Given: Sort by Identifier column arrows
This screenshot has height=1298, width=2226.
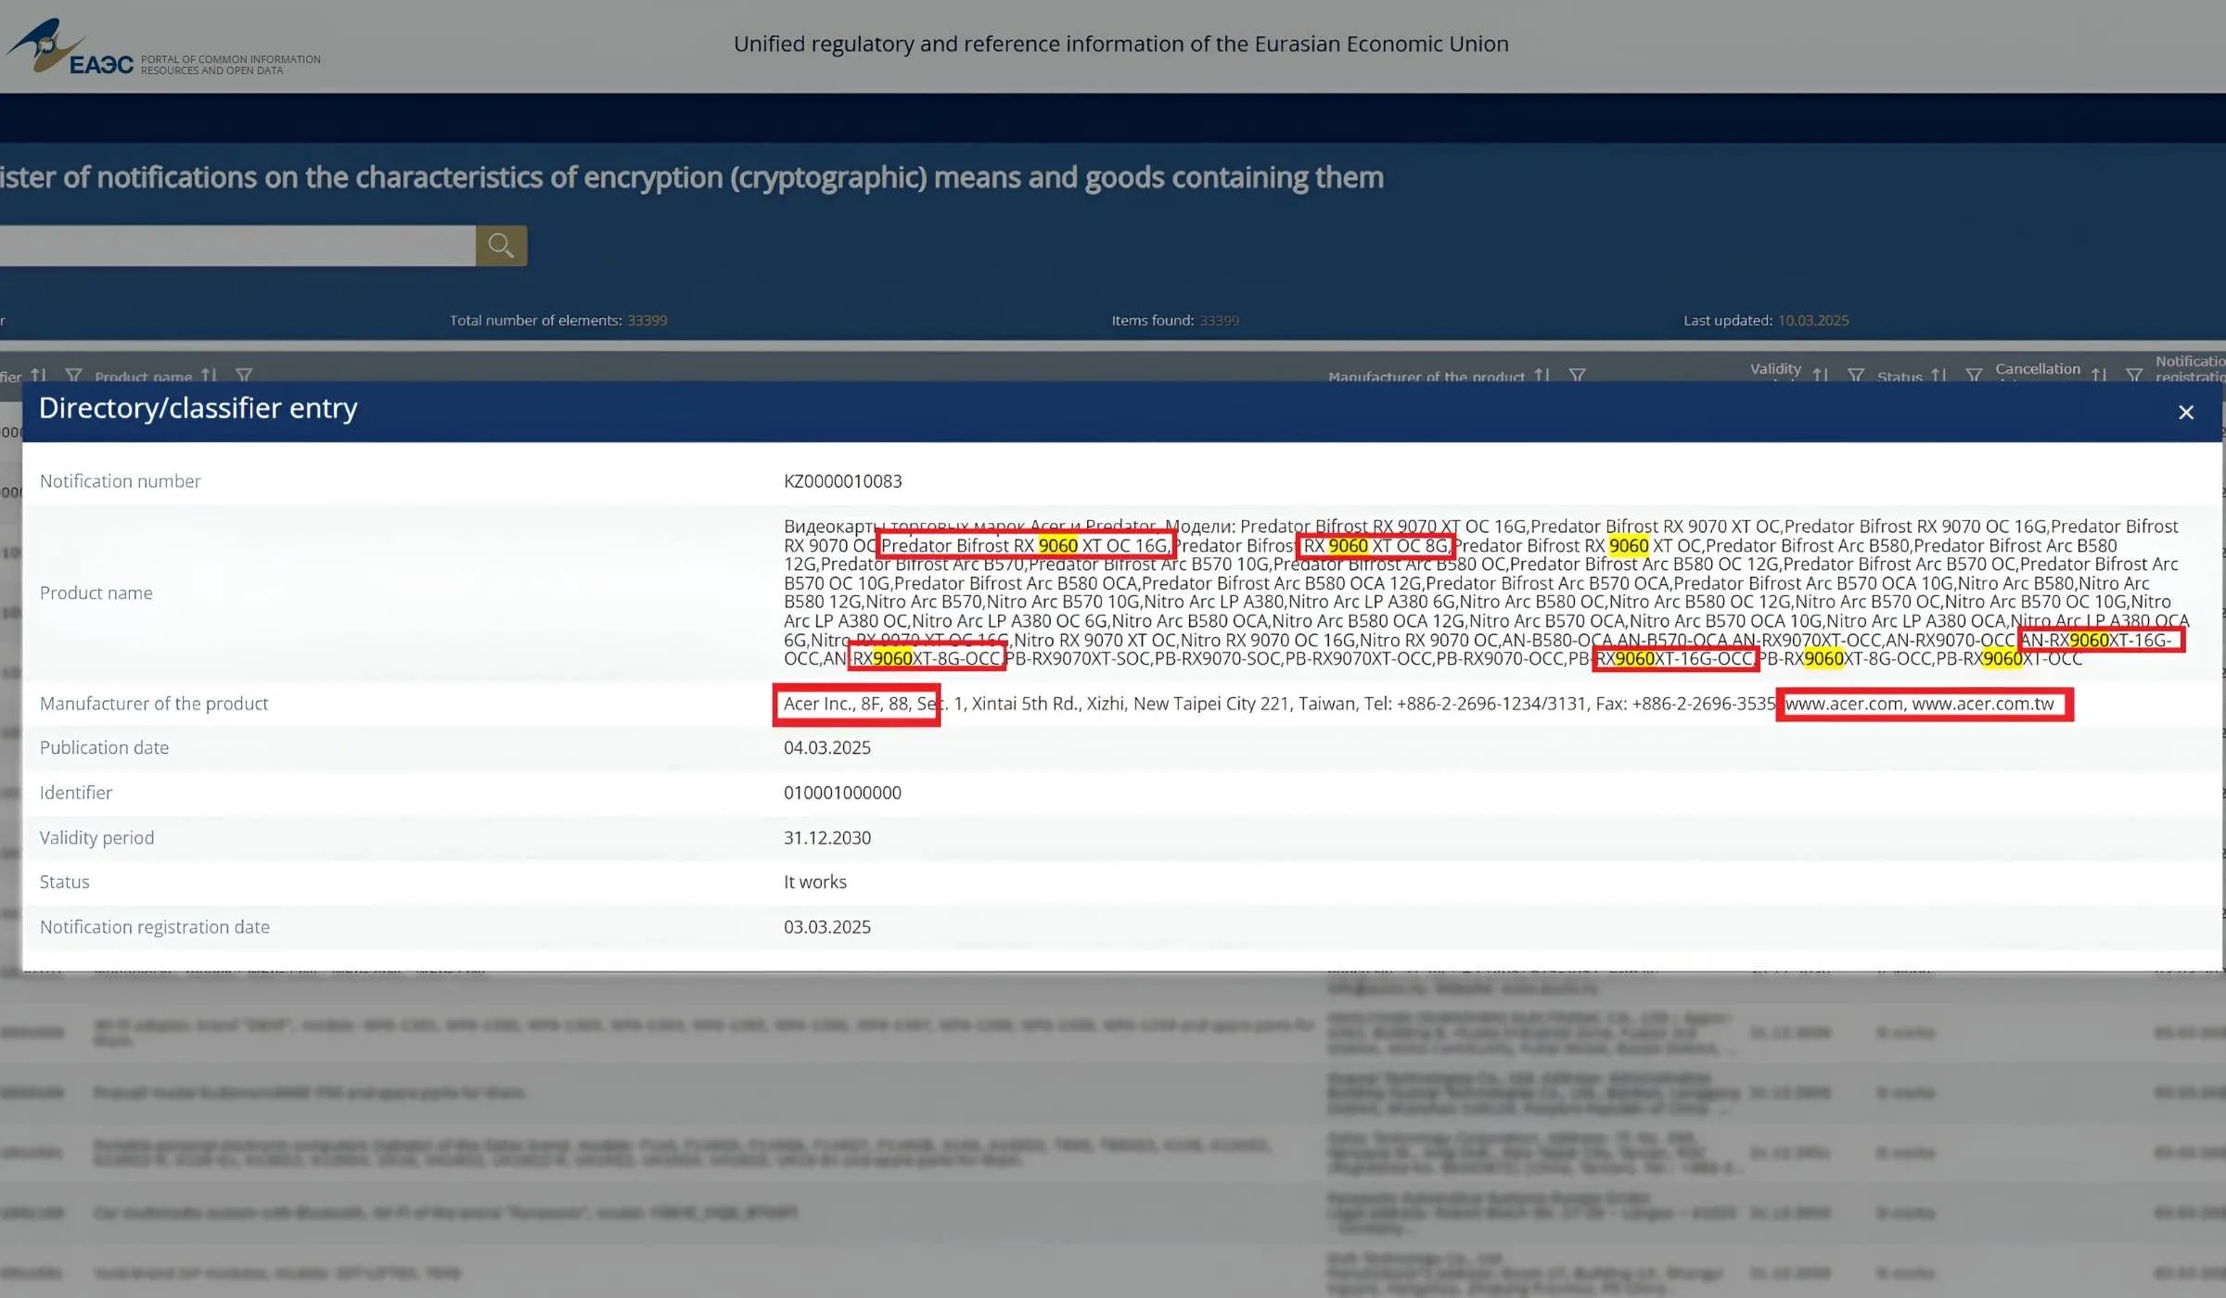Looking at the screenshot, I should (x=38, y=375).
